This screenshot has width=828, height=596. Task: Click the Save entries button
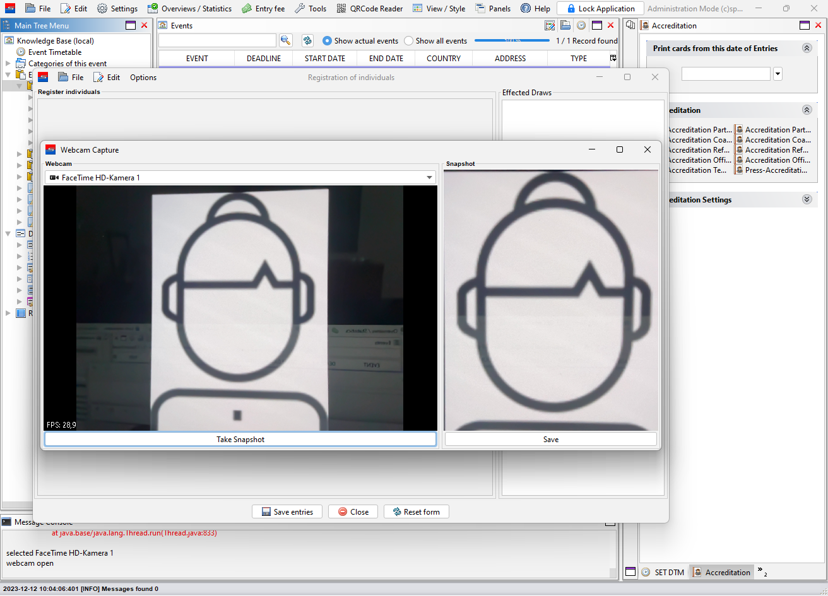coord(287,512)
